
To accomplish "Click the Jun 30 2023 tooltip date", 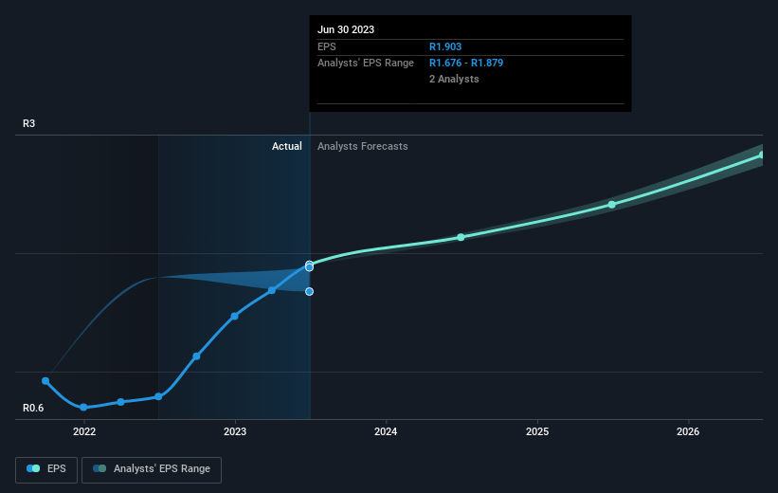I will [x=346, y=29].
